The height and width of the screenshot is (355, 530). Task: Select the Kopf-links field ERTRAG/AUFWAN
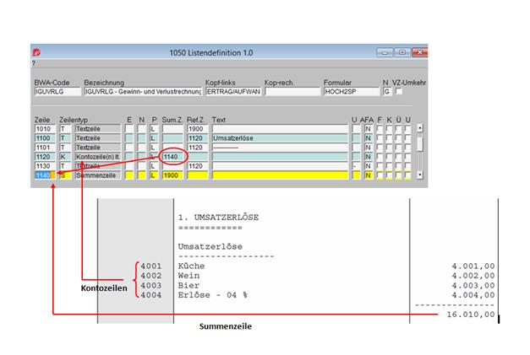click(233, 92)
